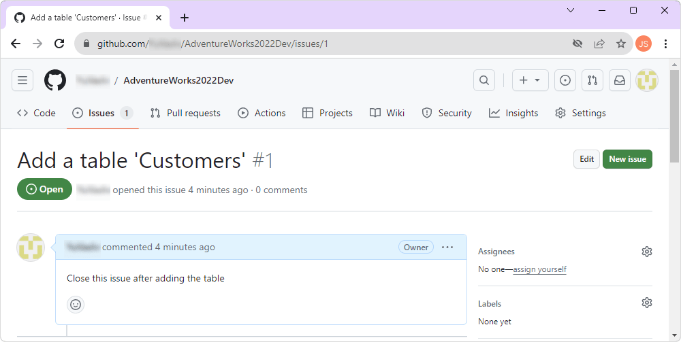
Task: Open the Chrome three-dot menu
Action: pyautogui.click(x=665, y=44)
